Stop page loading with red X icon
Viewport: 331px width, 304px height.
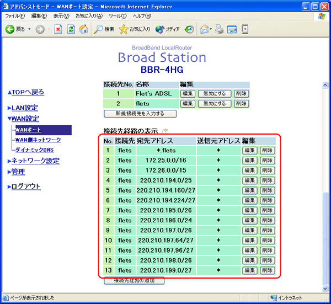tap(58, 29)
